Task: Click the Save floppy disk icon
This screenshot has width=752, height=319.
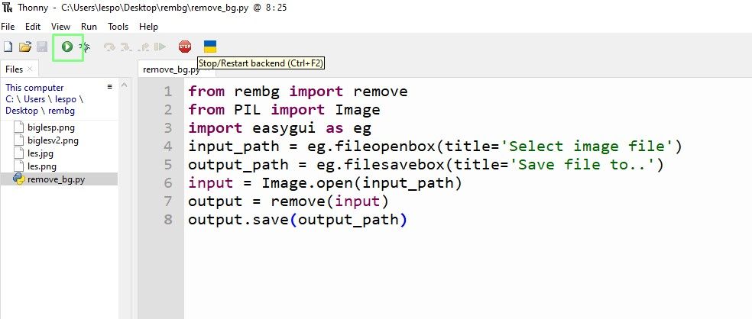Action: click(42, 47)
